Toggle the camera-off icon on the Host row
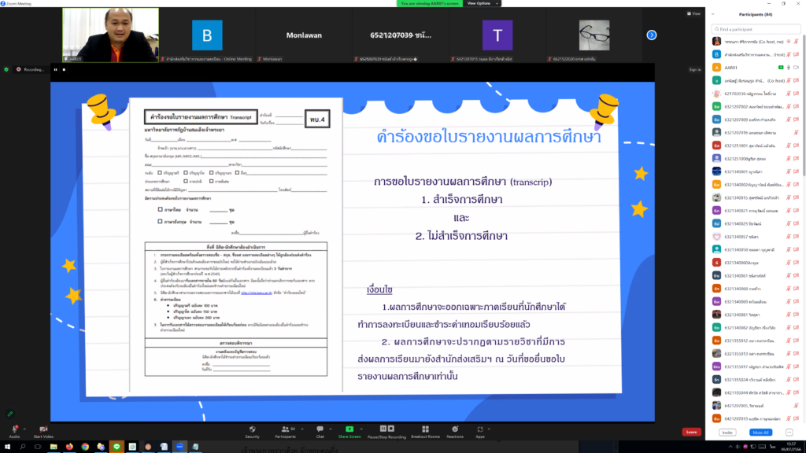This screenshot has width=806, height=453. pos(797,54)
